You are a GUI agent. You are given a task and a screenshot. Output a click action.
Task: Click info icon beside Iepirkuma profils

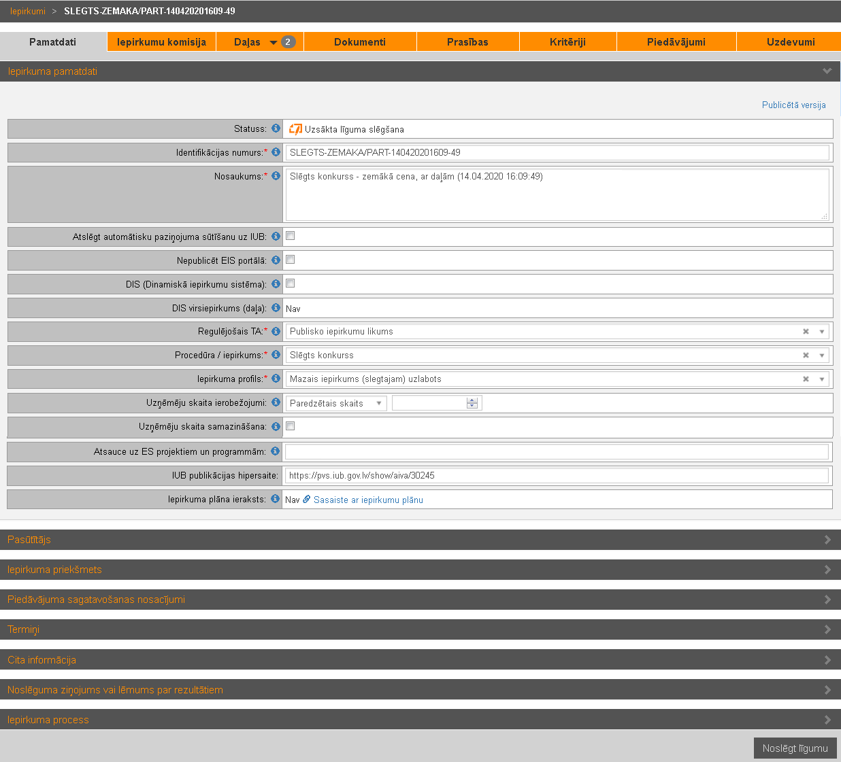[x=276, y=379]
